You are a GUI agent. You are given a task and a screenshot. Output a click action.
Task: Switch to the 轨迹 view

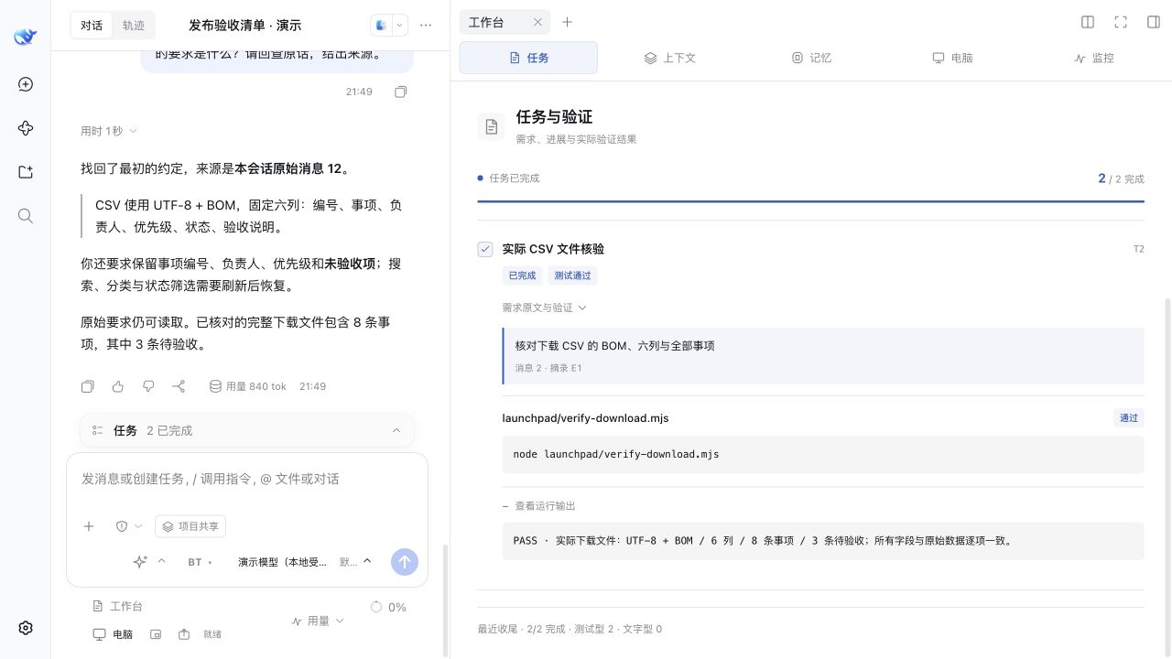(134, 26)
